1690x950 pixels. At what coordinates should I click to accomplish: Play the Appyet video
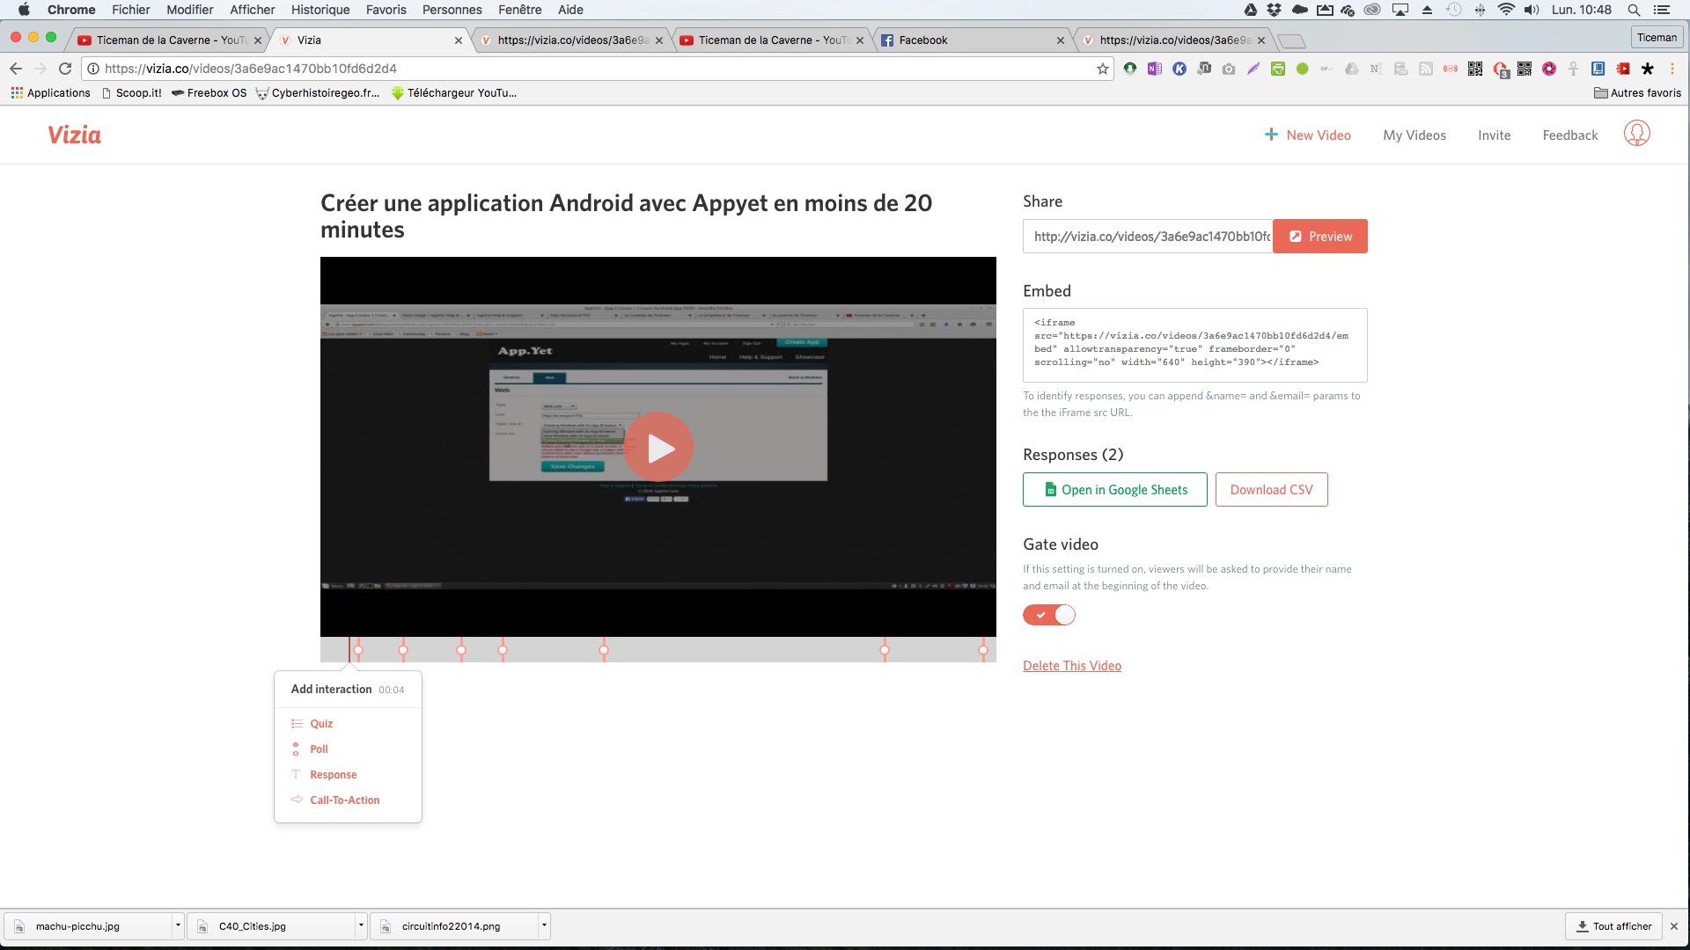pos(658,448)
